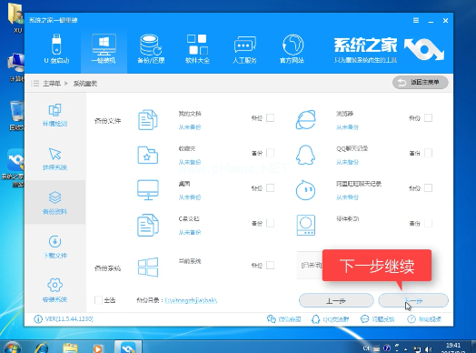Screen dimensions: 476x353
Task: Click the 当前系统 Windows logo icon
Action: pos(148,267)
